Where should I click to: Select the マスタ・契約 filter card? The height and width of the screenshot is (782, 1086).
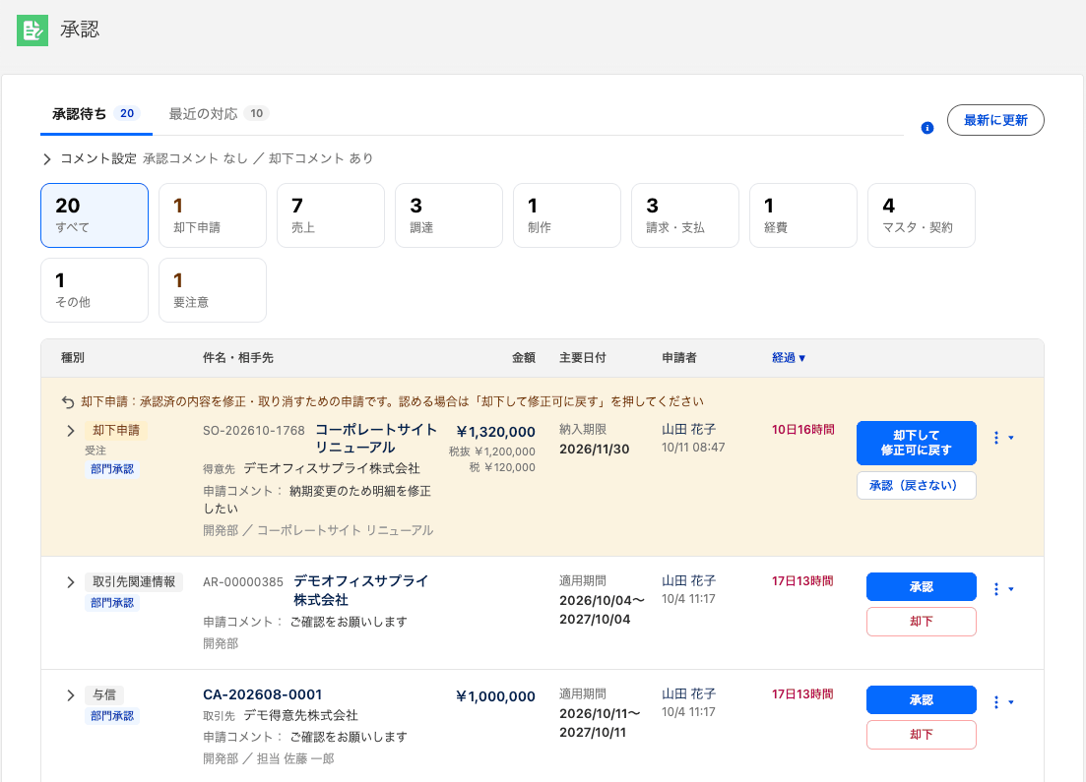pos(922,215)
